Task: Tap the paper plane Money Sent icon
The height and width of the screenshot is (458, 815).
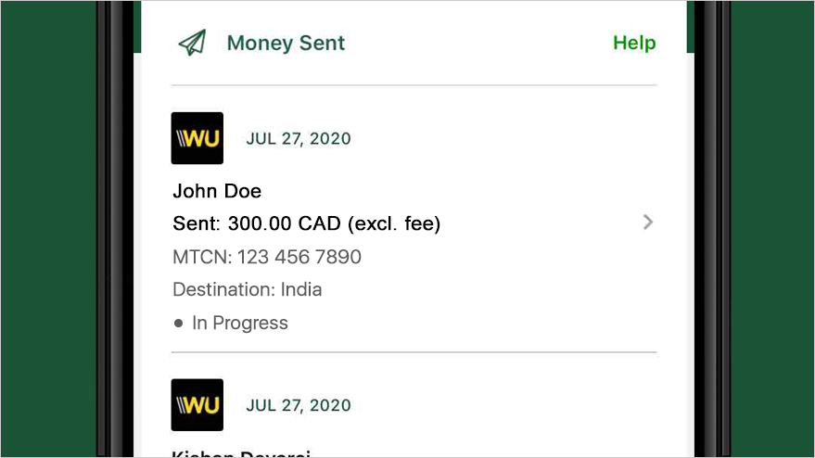Action: coord(192,43)
